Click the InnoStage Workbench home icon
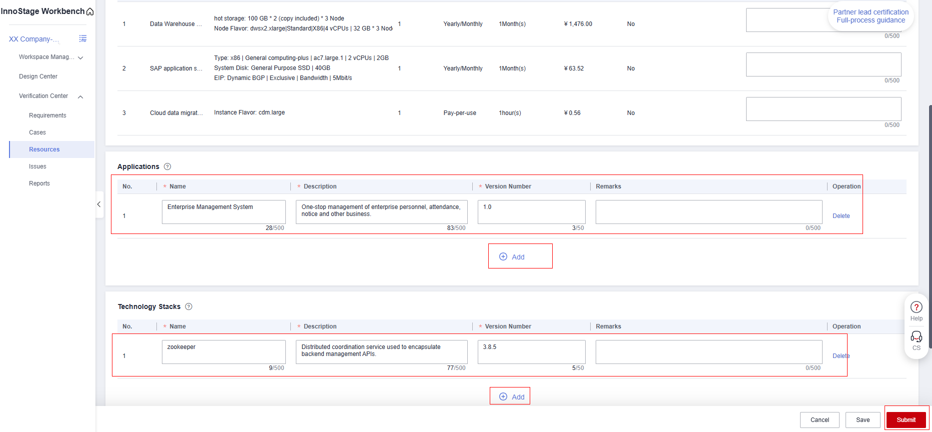The height and width of the screenshot is (432, 932). click(90, 11)
